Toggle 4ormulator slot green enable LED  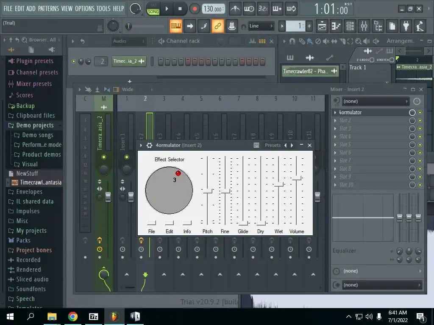[420, 113]
